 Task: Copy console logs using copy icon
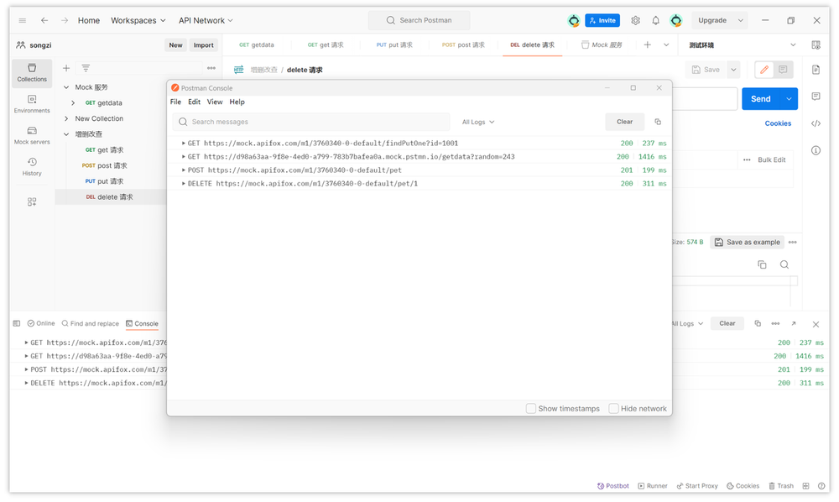(658, 122)
